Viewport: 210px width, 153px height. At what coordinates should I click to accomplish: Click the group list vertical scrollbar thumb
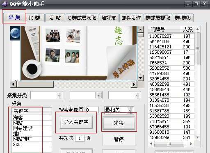tap(197, 49)
